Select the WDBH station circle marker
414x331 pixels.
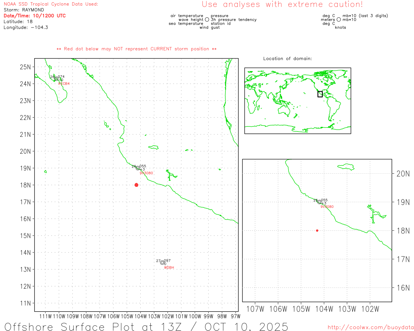click(162, 263)
